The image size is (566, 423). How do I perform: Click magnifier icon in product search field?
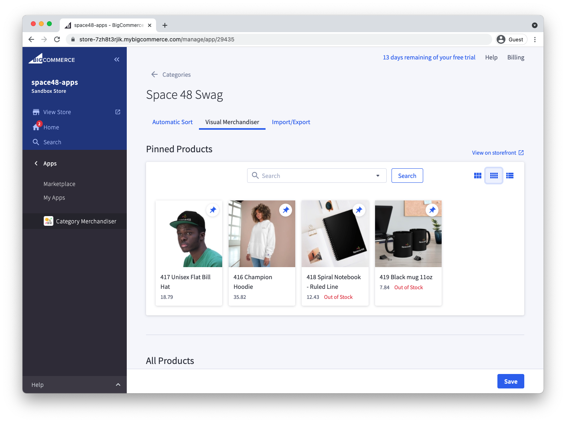tap(255, 176)
